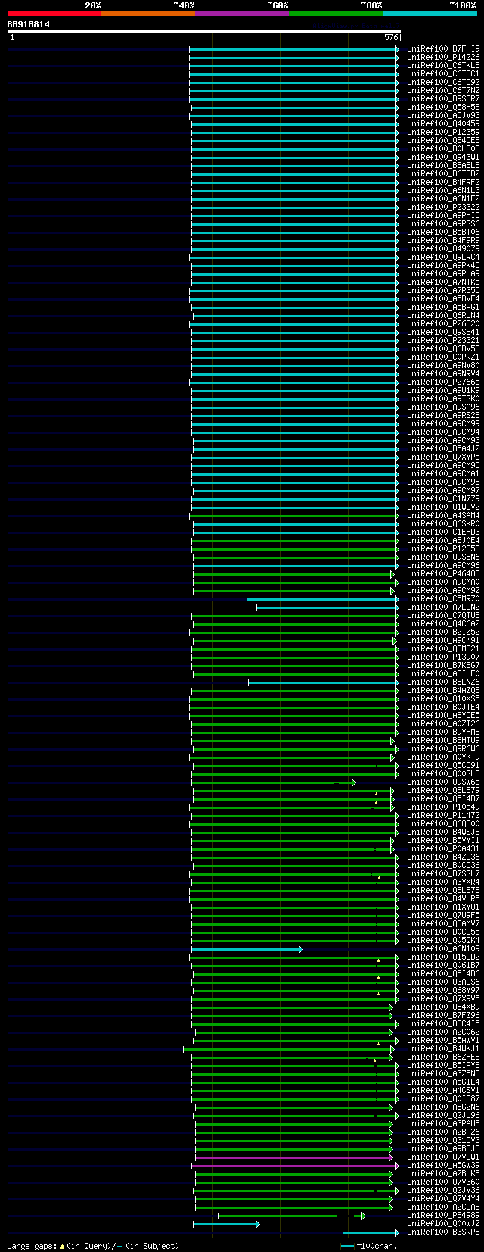Select the label UniRef100_Q8L879
This screenshot has height=1252, width=484.
point(443,790)
